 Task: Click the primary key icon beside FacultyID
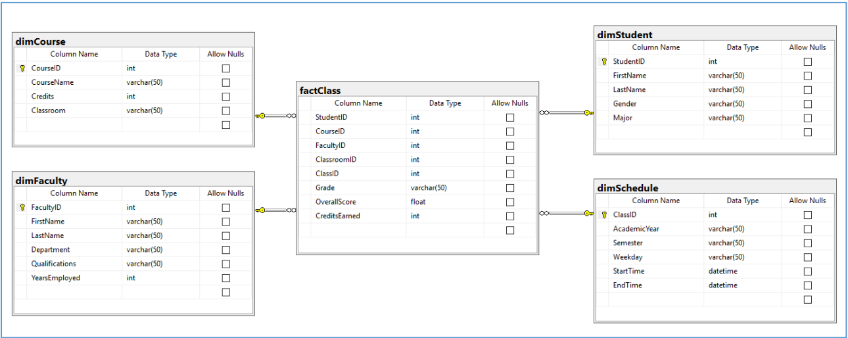coord(22,208)
